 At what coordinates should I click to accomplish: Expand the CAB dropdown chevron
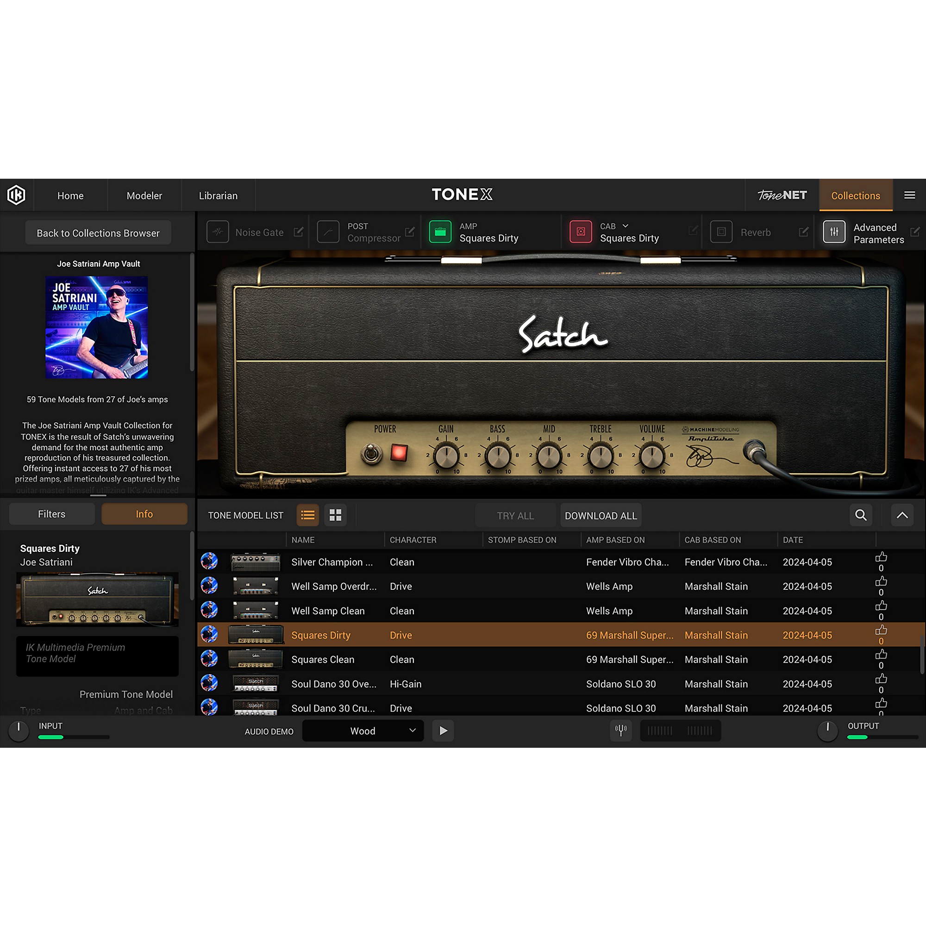(x=625, y=226)
